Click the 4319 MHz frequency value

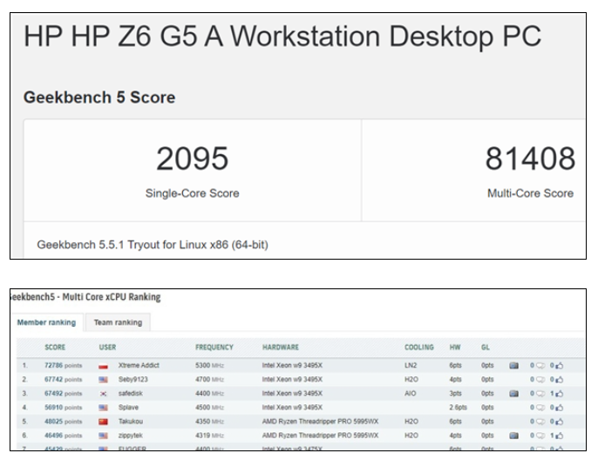(x=210, y=436)
